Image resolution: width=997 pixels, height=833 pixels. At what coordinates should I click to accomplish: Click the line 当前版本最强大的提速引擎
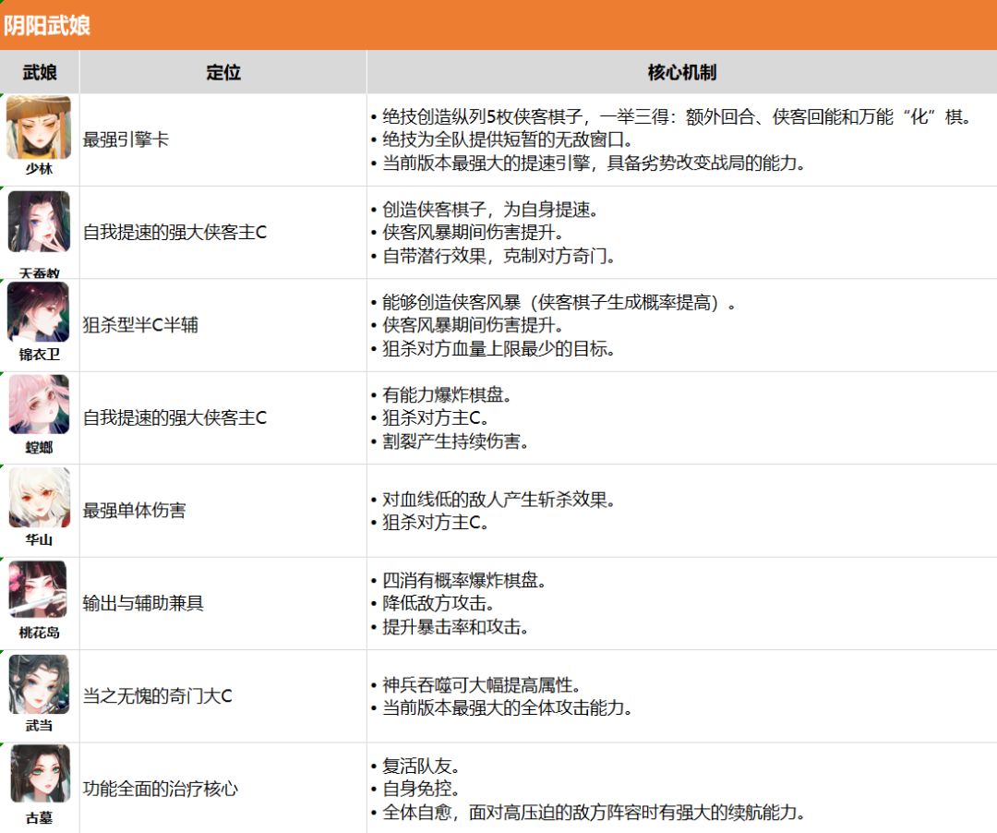click(x=589, y=163)
